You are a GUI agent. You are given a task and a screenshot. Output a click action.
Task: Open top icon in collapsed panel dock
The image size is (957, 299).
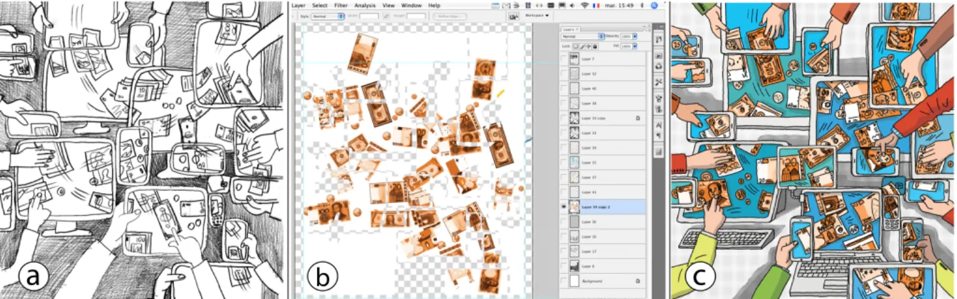pos(658,39)
